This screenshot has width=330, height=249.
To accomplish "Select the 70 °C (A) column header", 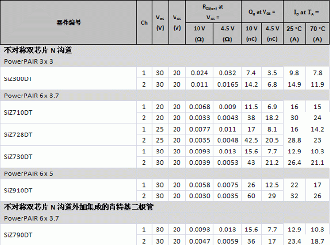I will pos(317,34).
